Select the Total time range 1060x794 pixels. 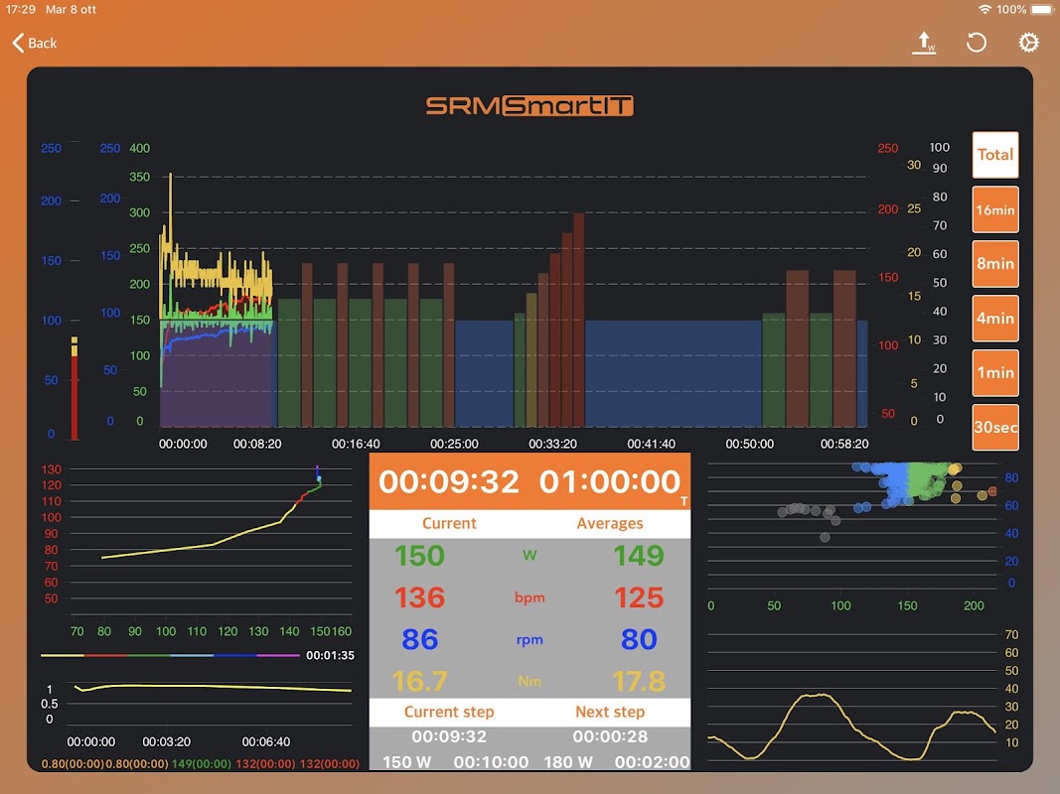pos(995,155)
